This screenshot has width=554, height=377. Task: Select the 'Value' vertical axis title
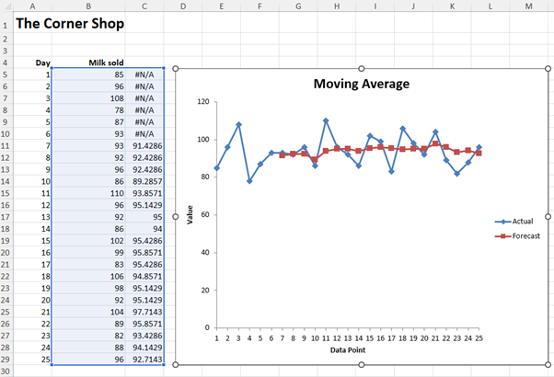pos(190,214)
